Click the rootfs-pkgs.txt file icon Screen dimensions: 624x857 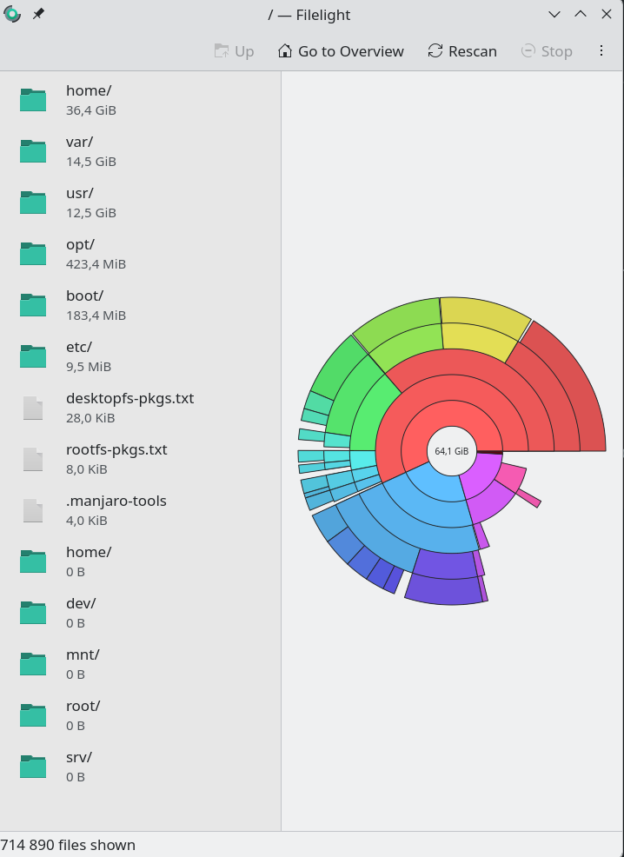(33, 459)
